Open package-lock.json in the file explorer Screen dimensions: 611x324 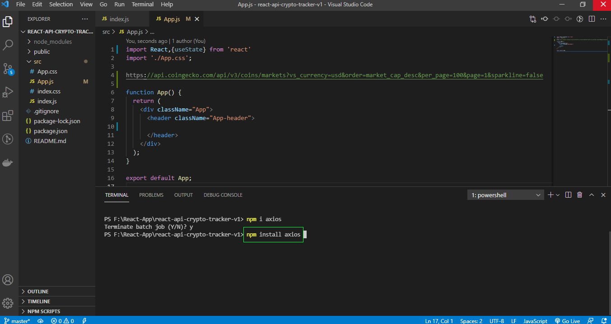pyautogui.click(x=57, y=121)
